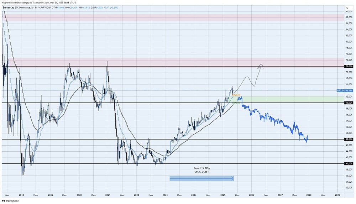Select the 60,00% horizontal line price tag
Viewport: 356px width, 204px height.
pos(349,103)
